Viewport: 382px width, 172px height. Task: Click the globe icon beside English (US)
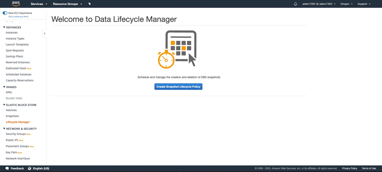click(29, 168)
